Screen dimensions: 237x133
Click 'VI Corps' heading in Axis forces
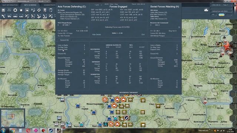pos(61,10)
